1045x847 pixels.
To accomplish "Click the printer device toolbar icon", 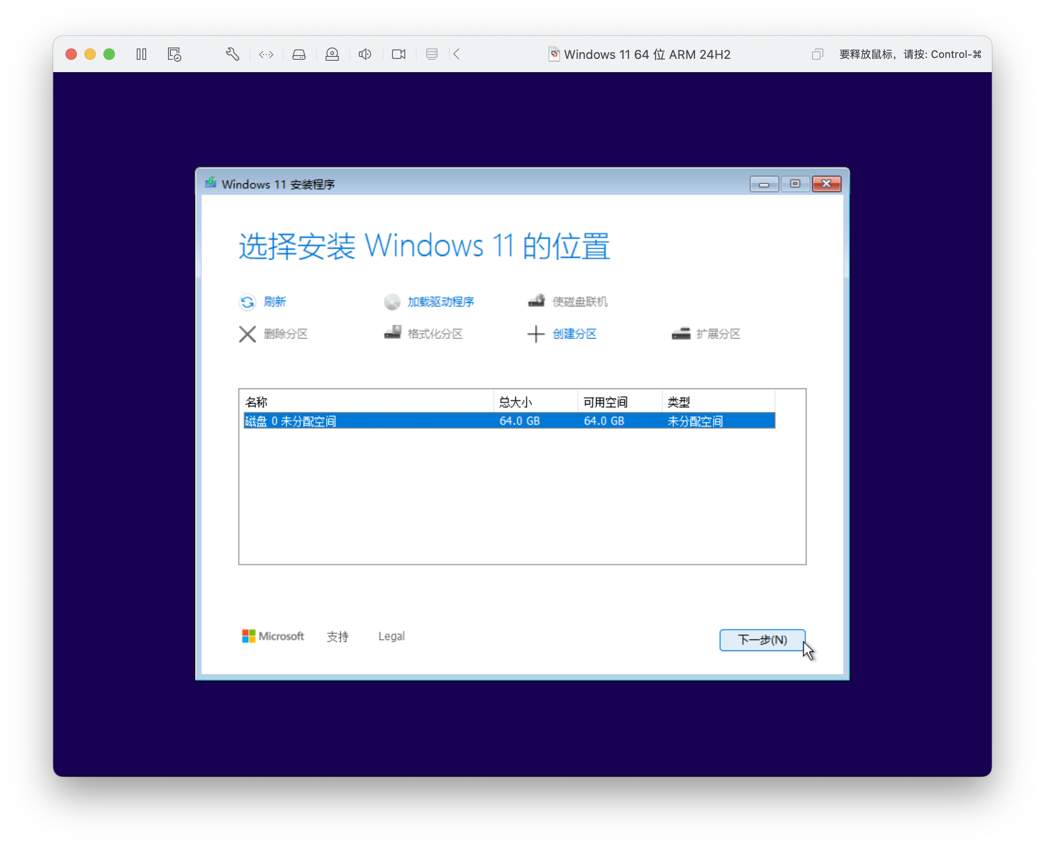I will click(431, 54).
